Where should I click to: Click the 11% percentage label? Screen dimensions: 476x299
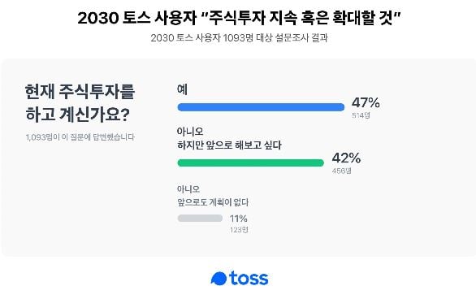(239, 219)
